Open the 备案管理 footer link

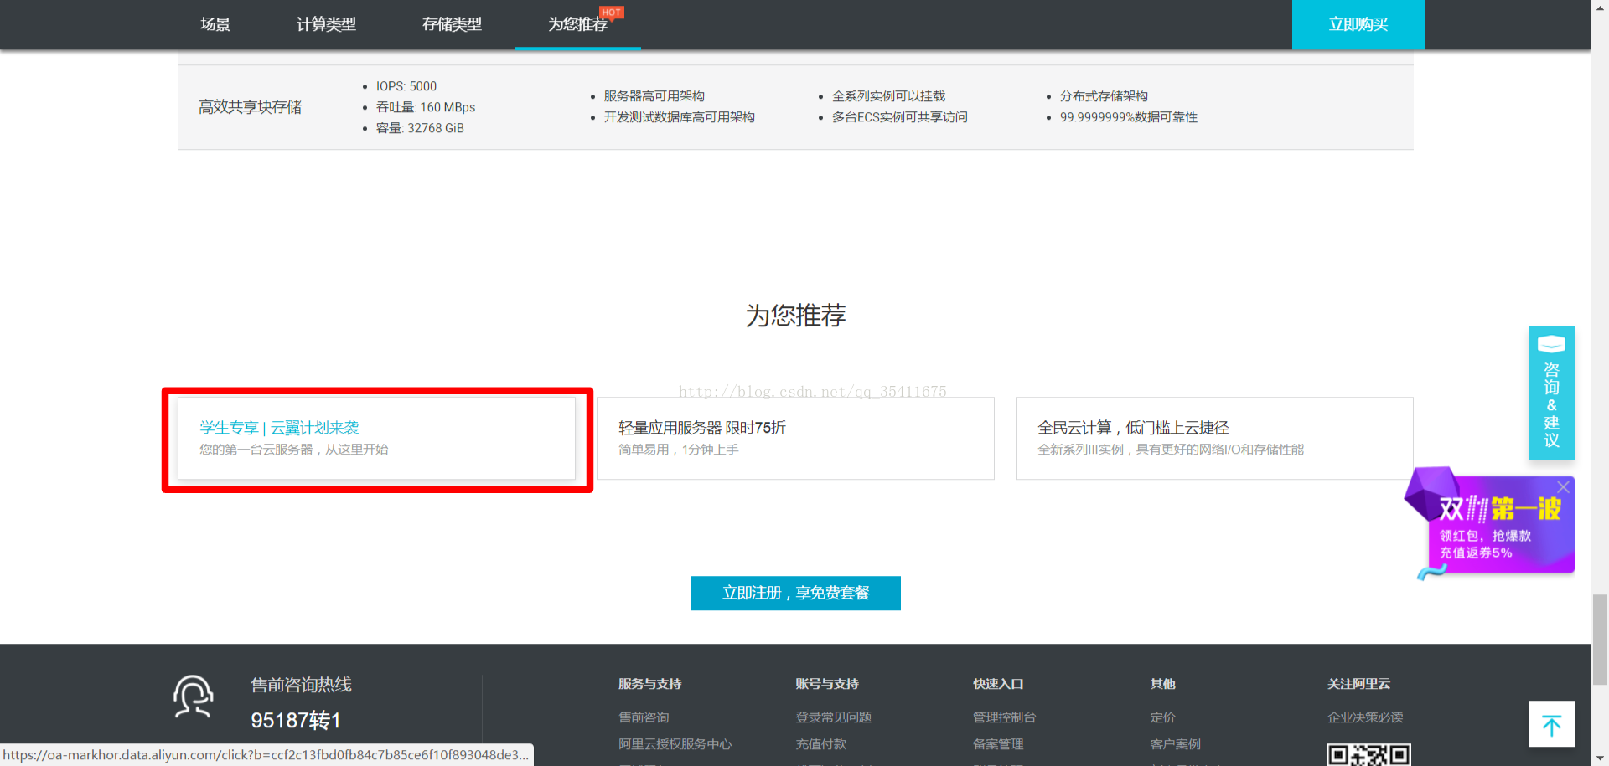click(998, 744)
